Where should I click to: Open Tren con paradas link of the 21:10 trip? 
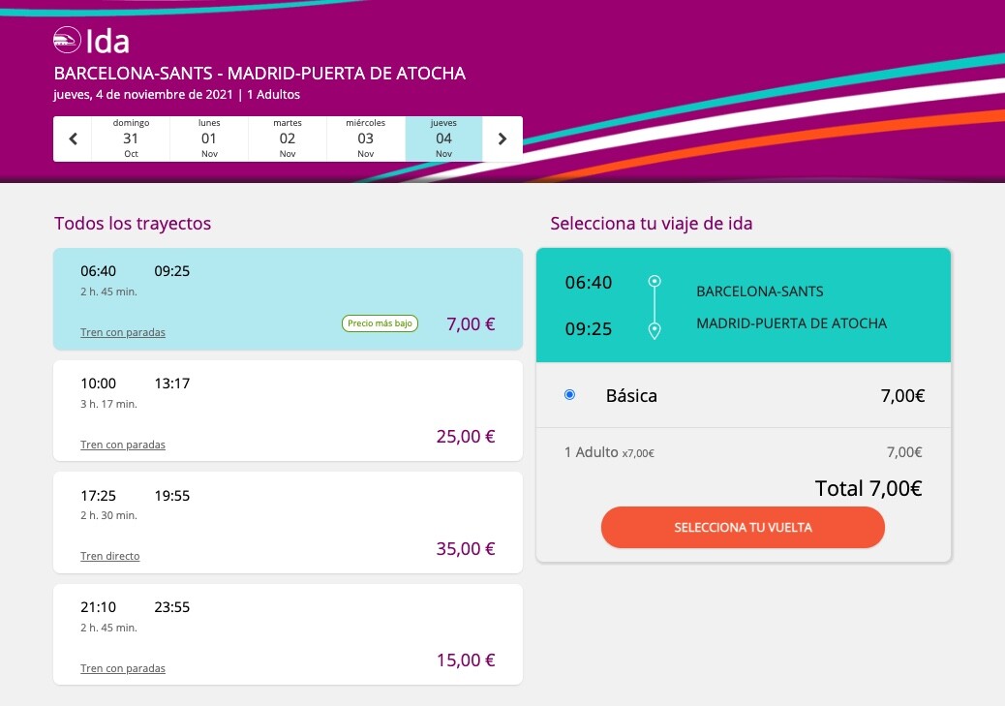[x=123, y=668]
